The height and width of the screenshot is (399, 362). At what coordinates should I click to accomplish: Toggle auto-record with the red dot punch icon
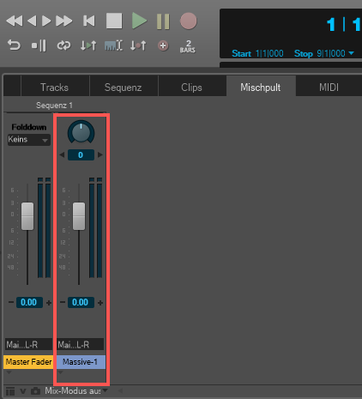tap(138, 45)
